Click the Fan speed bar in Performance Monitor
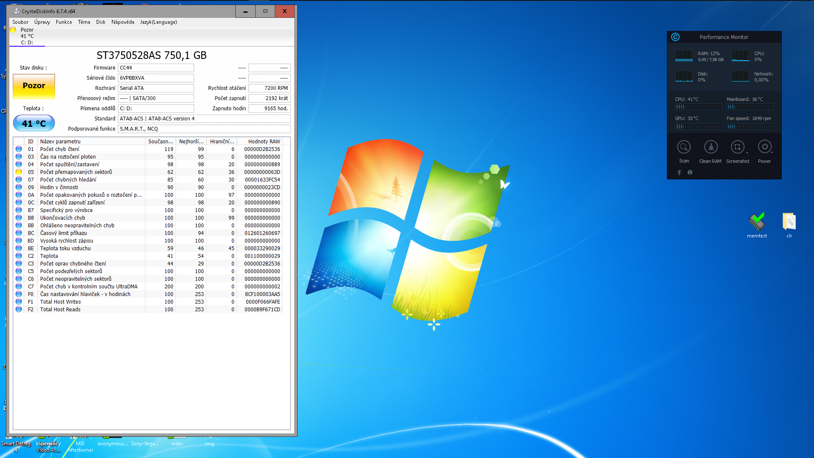The image size is (814, 458). pos(750,126)
